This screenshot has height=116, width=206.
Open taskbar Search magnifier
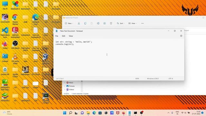(70, 113)
